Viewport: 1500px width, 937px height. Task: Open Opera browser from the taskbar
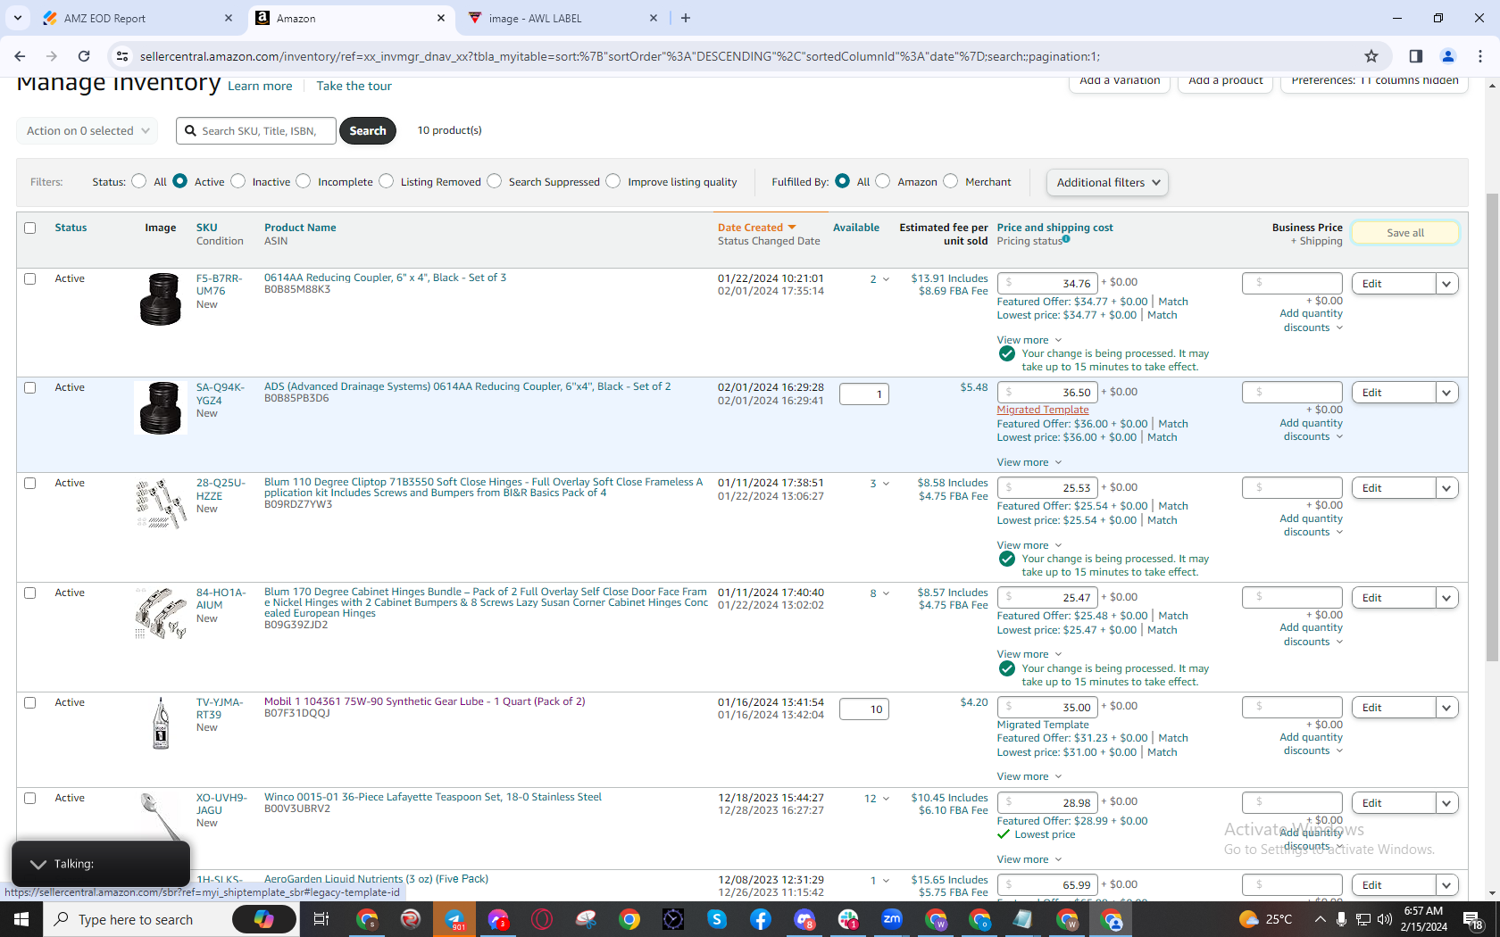coord(542,919)
